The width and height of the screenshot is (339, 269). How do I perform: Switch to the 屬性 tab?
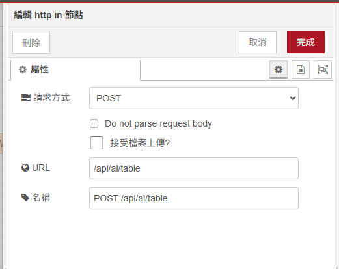click(75, 70)
